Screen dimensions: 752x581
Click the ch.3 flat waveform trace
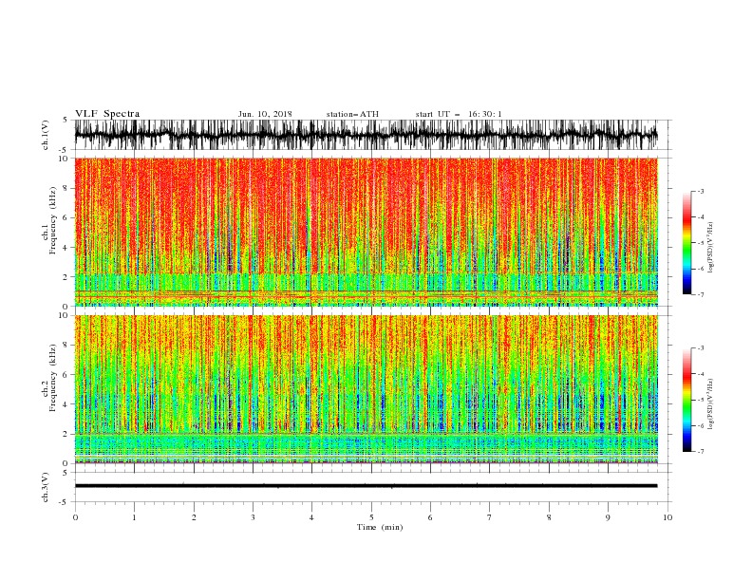tap(366, 486)
